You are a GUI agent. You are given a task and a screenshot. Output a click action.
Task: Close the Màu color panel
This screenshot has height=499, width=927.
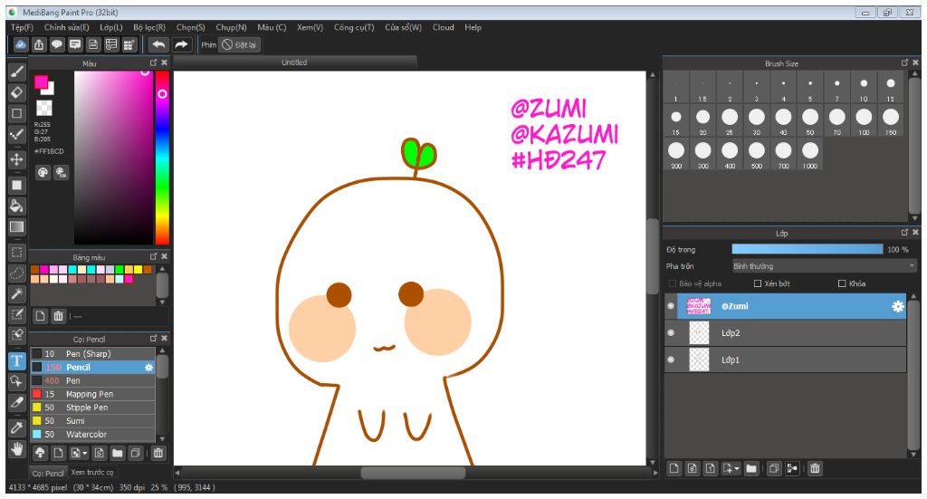click(x=165, y=62)
